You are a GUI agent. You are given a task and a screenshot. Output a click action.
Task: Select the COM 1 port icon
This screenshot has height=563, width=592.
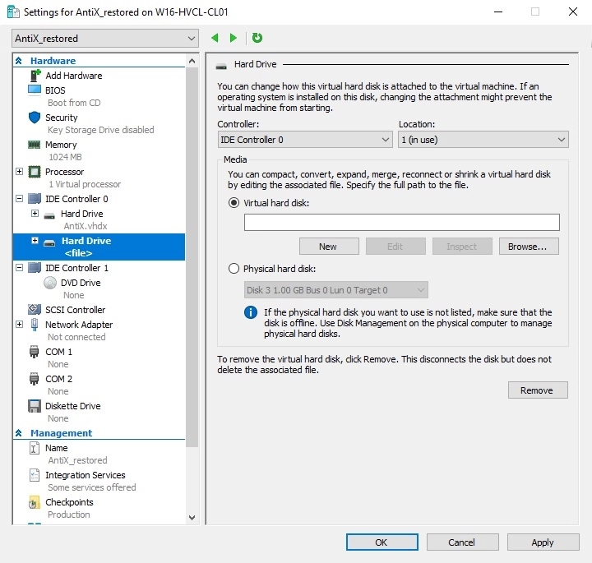coord(34,352)
